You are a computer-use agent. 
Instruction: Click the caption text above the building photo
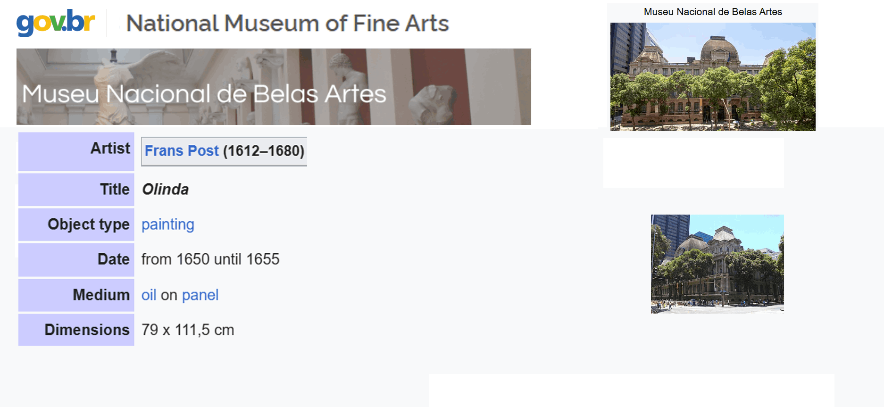click(713, 12)
